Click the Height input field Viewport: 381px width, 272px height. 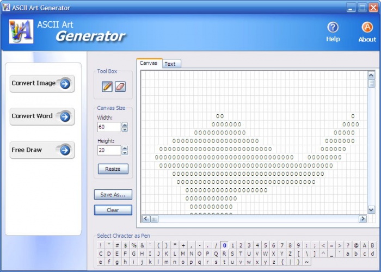click(x=109, y=150)
